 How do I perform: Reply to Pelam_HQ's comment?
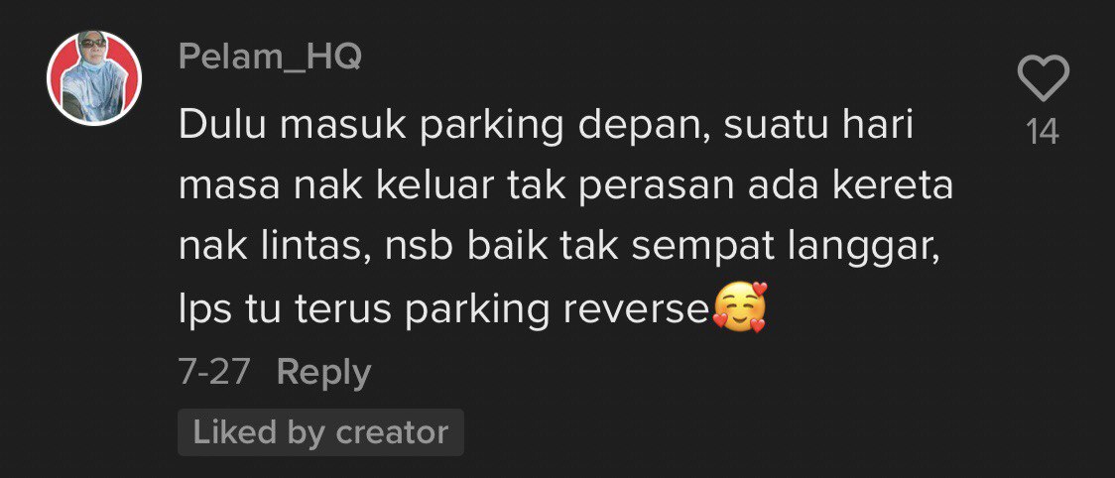[x=323, y=374]
